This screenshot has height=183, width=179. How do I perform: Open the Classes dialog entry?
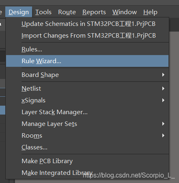pos(87,147)
